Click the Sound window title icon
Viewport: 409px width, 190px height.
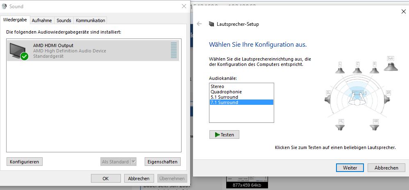[x=4, y=6]
